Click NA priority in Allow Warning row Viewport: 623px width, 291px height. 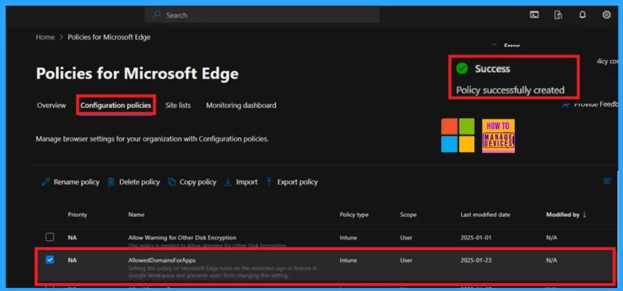[x=72, y=238]
